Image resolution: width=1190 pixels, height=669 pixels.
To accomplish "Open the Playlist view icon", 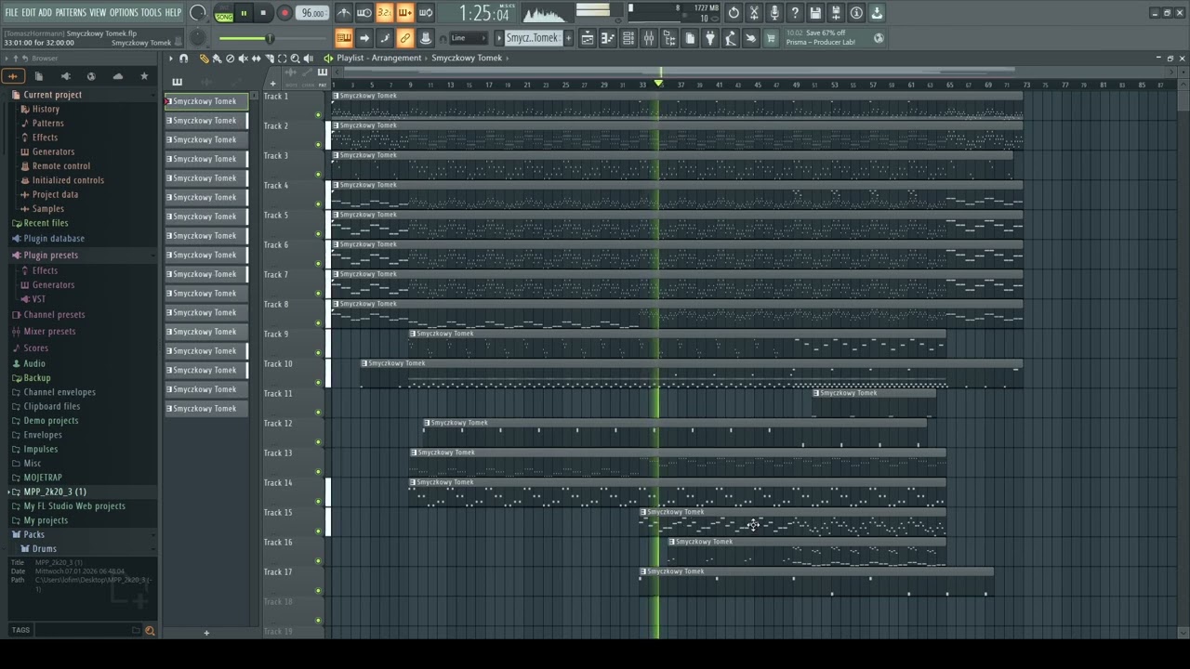I will click(x=588, y=38).
